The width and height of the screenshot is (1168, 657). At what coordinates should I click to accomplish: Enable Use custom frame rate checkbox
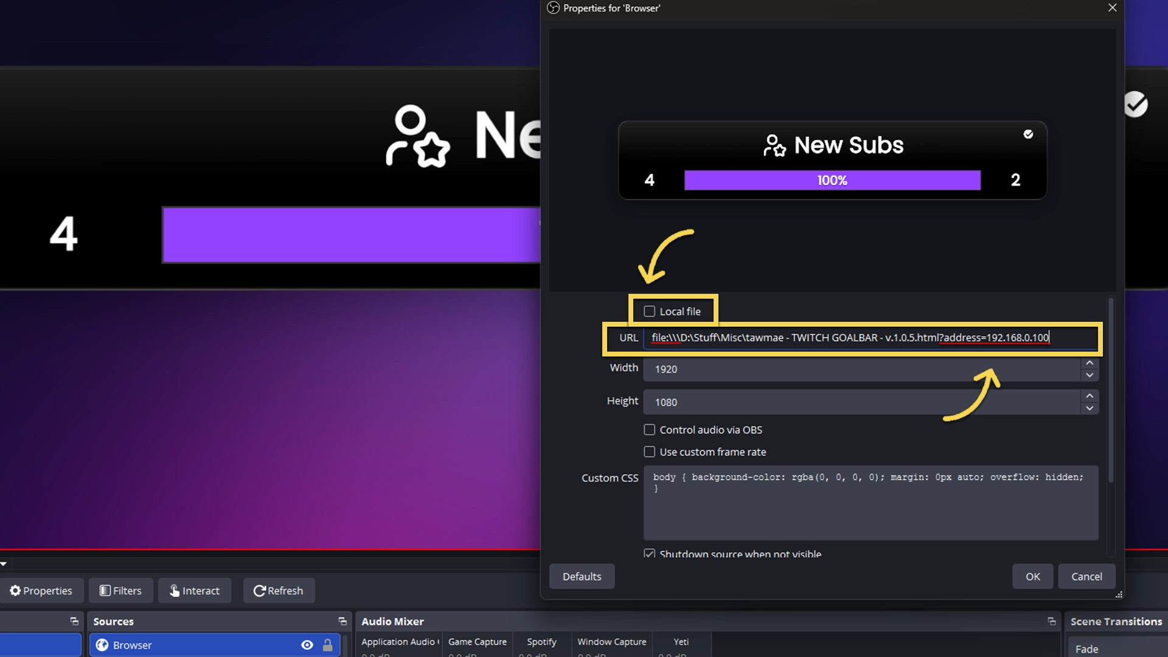click(649, 452)
